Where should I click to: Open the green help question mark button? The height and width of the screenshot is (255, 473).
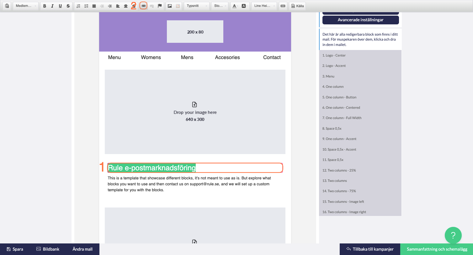453,235
